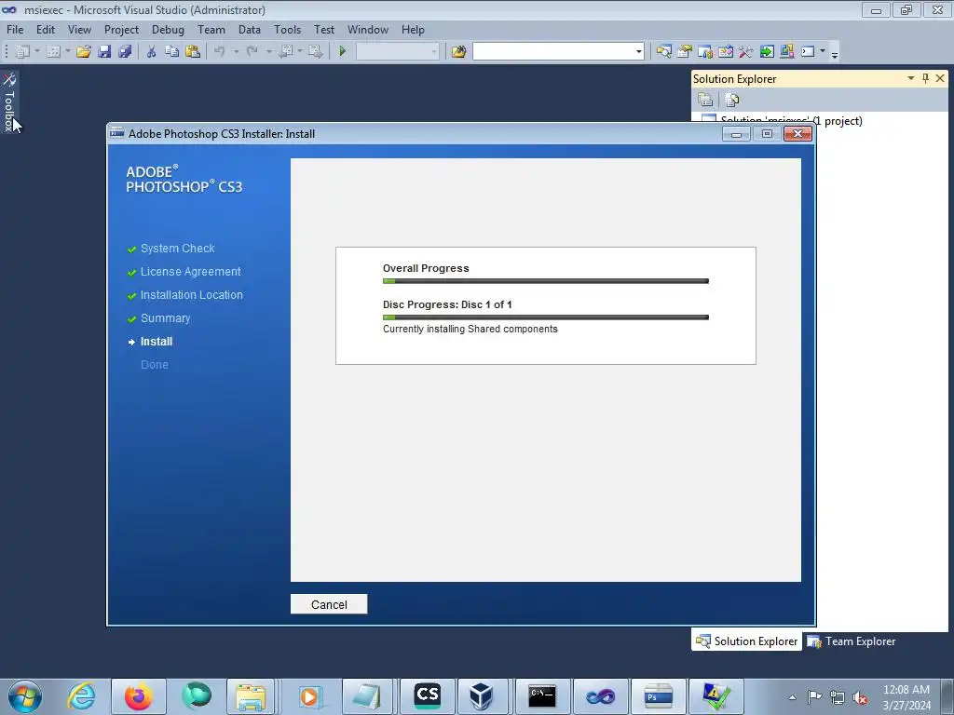The width and height of the screenshot is (954, 715).
Task: Click the Disc Progress bar
Action: pyautogui.click(x=546, y=317)
